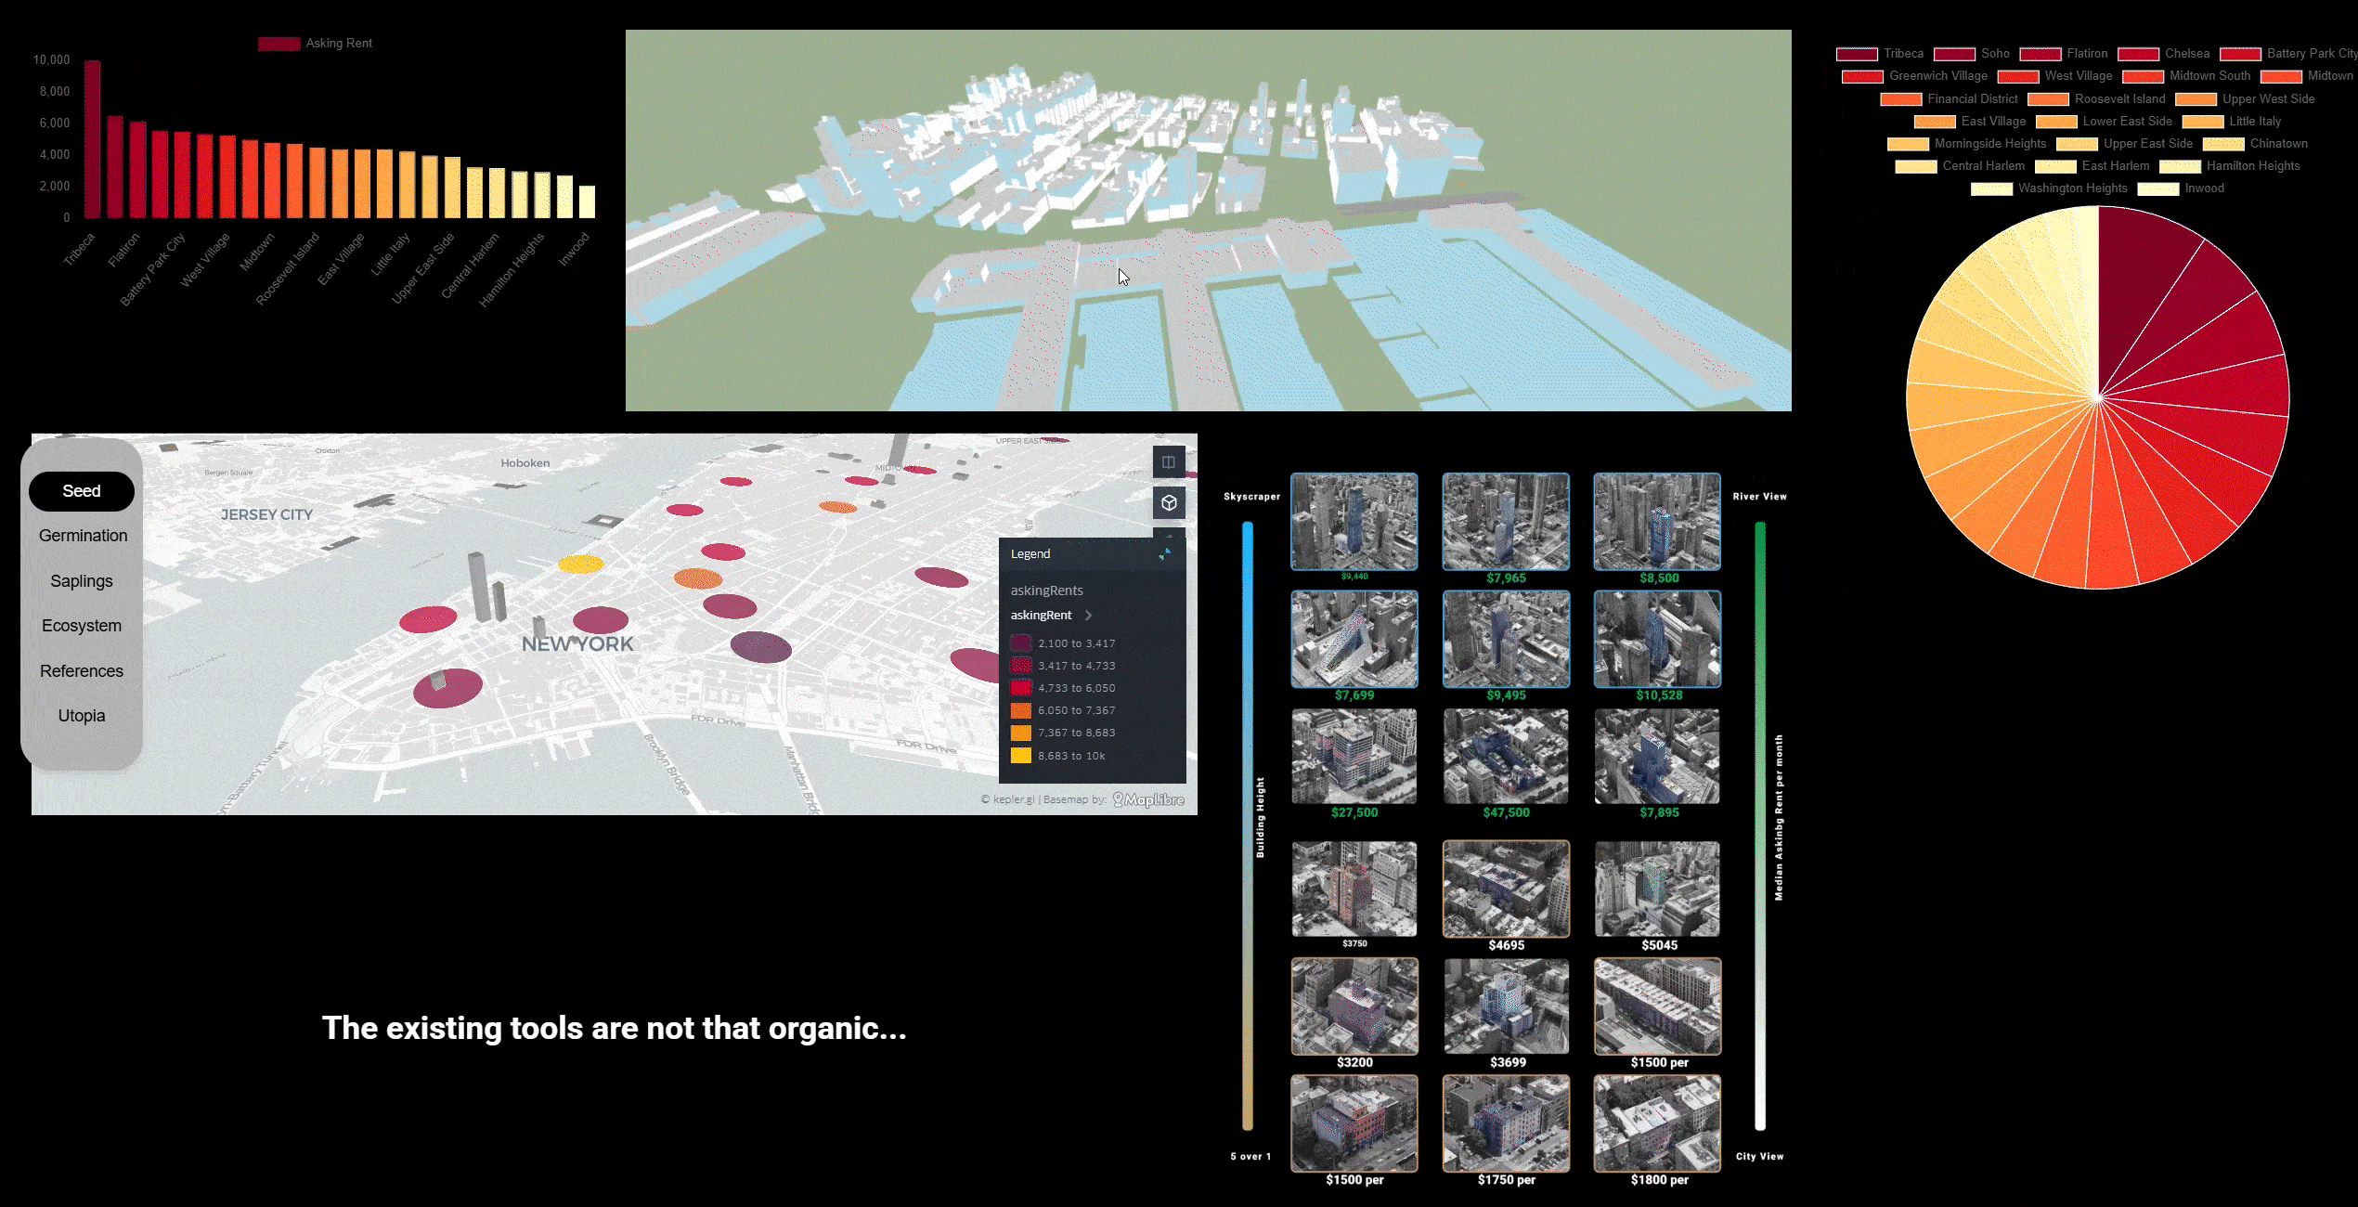Click the Asking Rent legend swatch above the bar chart

tap(279, 43)
